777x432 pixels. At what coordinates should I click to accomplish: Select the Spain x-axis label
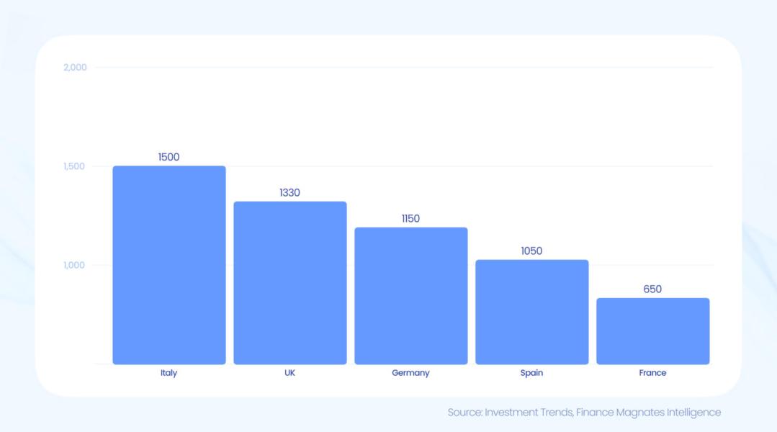tap(532, 373)
